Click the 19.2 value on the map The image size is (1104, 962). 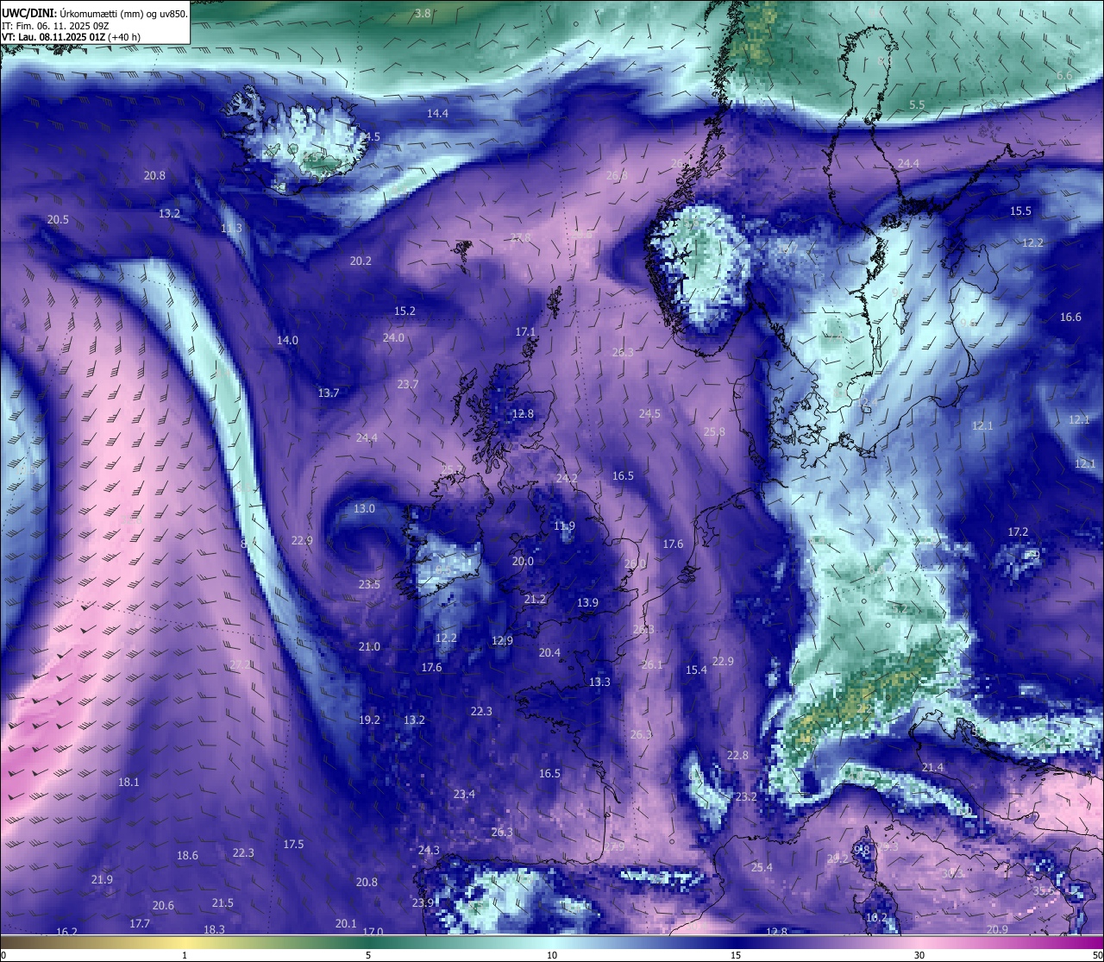pyautogui.click(x=369, y=720)
